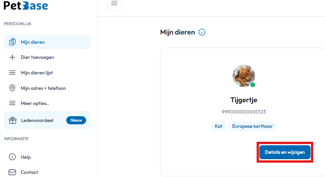Go to Mijn adres + telefoon
326x177 pixels.
[x=47, y=88]
